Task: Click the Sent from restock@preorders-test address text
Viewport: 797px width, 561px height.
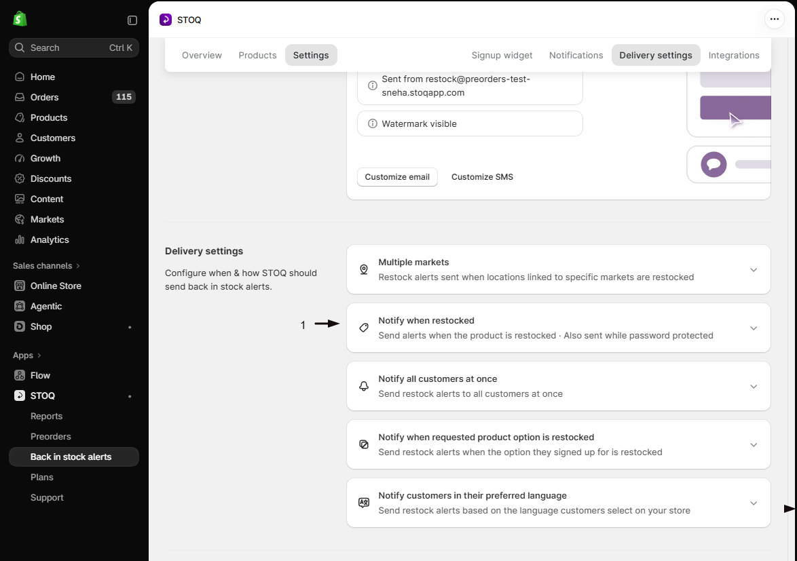Action: (x=456, y=85)
